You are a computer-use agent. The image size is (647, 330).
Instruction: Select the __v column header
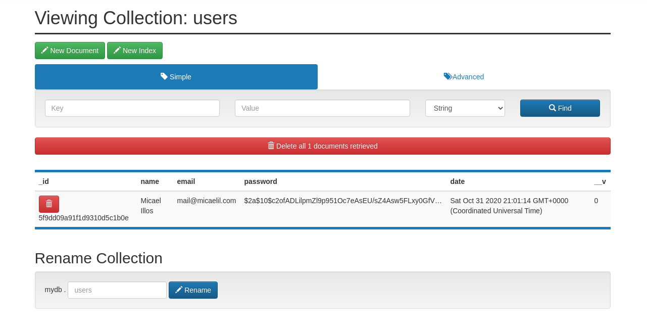coord(600,181)
